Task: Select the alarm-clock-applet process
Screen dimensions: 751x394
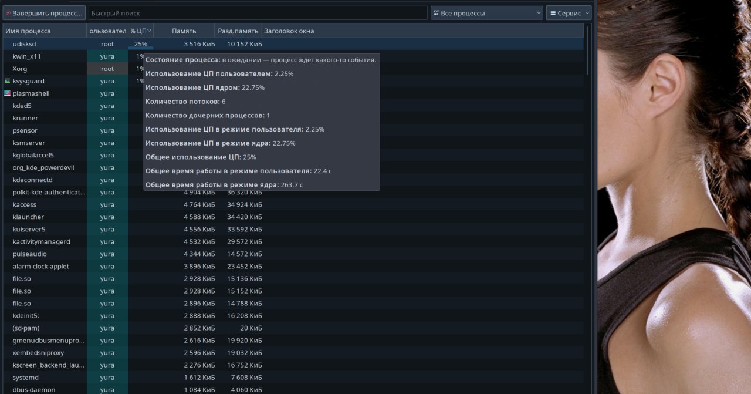Action: (40, 266)
